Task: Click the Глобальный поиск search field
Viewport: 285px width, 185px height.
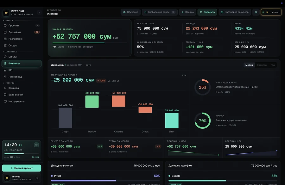Action: [160, 12]
